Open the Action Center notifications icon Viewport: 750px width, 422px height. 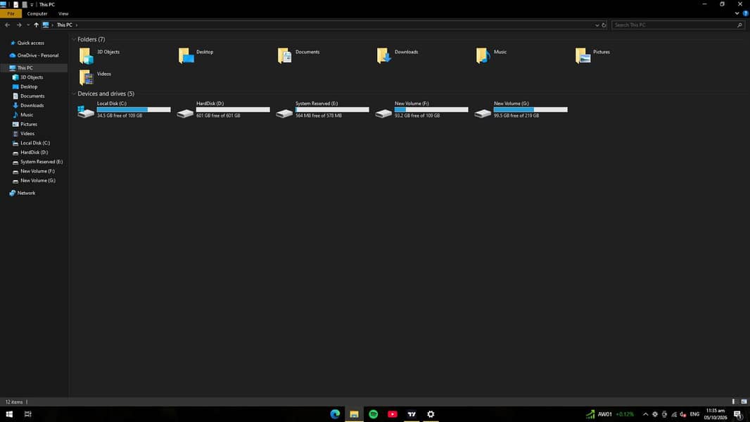[x=738, y=414]
